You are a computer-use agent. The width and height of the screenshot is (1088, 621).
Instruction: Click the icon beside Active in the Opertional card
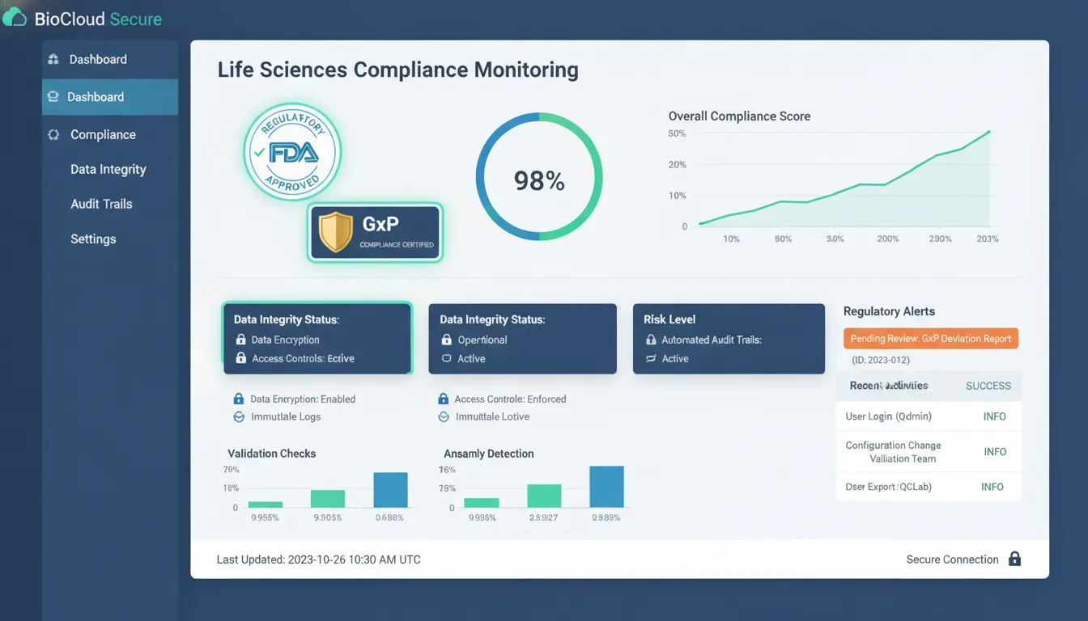point(446,358)
